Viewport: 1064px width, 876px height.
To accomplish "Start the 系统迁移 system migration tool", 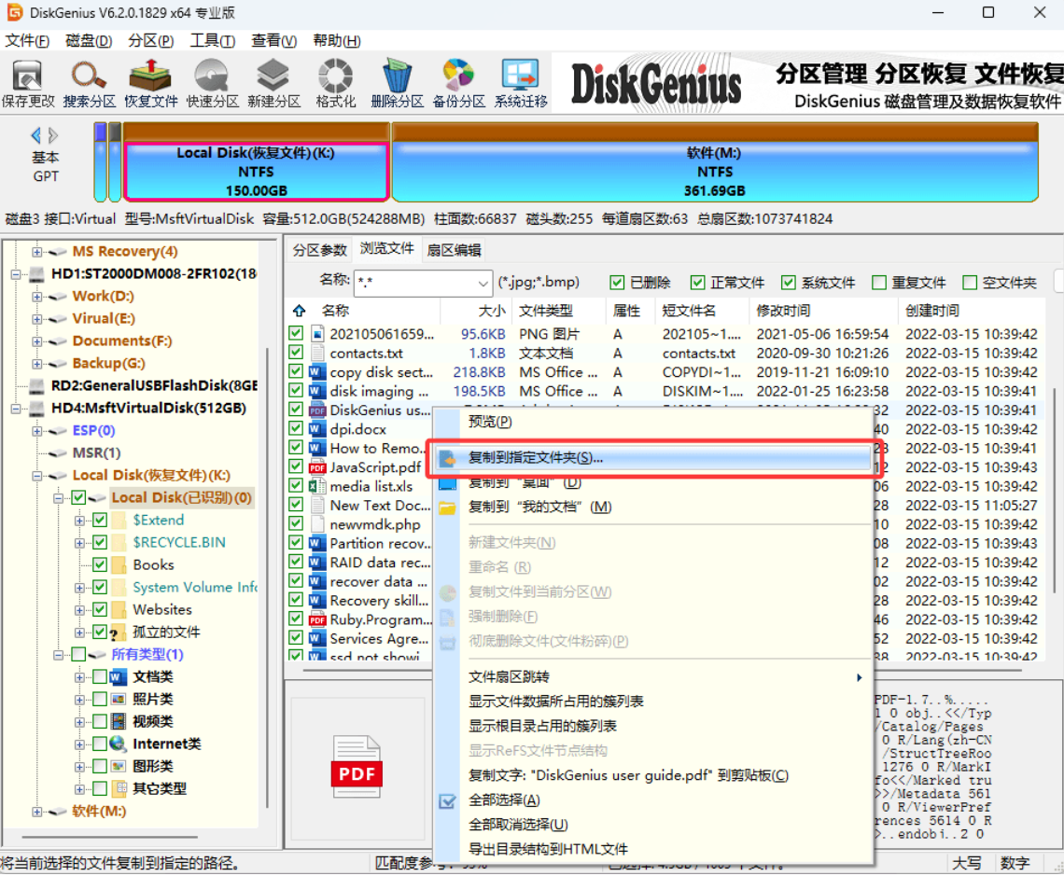I will tap(521, 83).
